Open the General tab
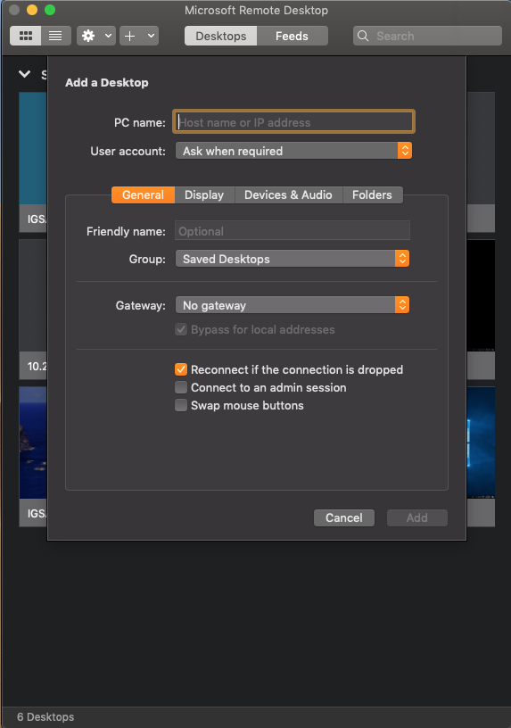Screen dimensions: 511x728 pyautogui.click(x=143, y=195)
